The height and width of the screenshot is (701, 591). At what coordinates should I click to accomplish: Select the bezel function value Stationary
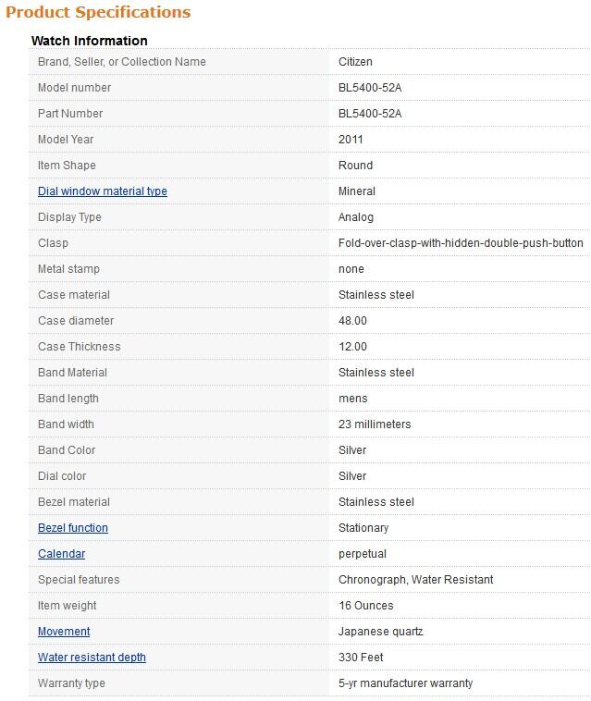point(363,528)
